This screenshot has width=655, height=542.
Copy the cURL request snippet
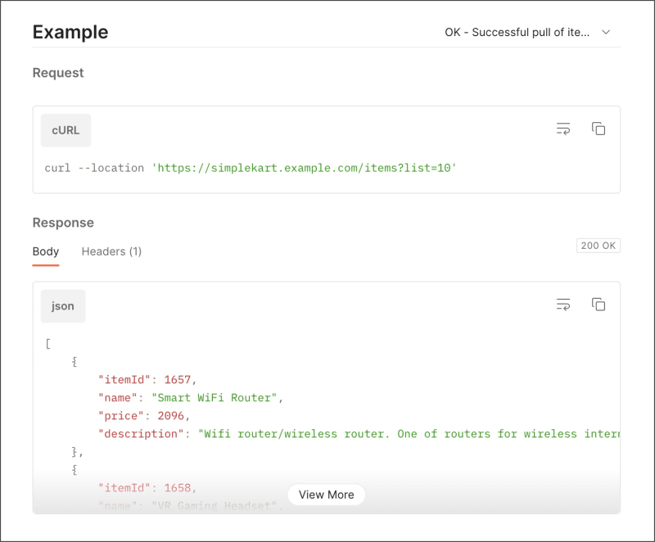(x=599, y=129)
